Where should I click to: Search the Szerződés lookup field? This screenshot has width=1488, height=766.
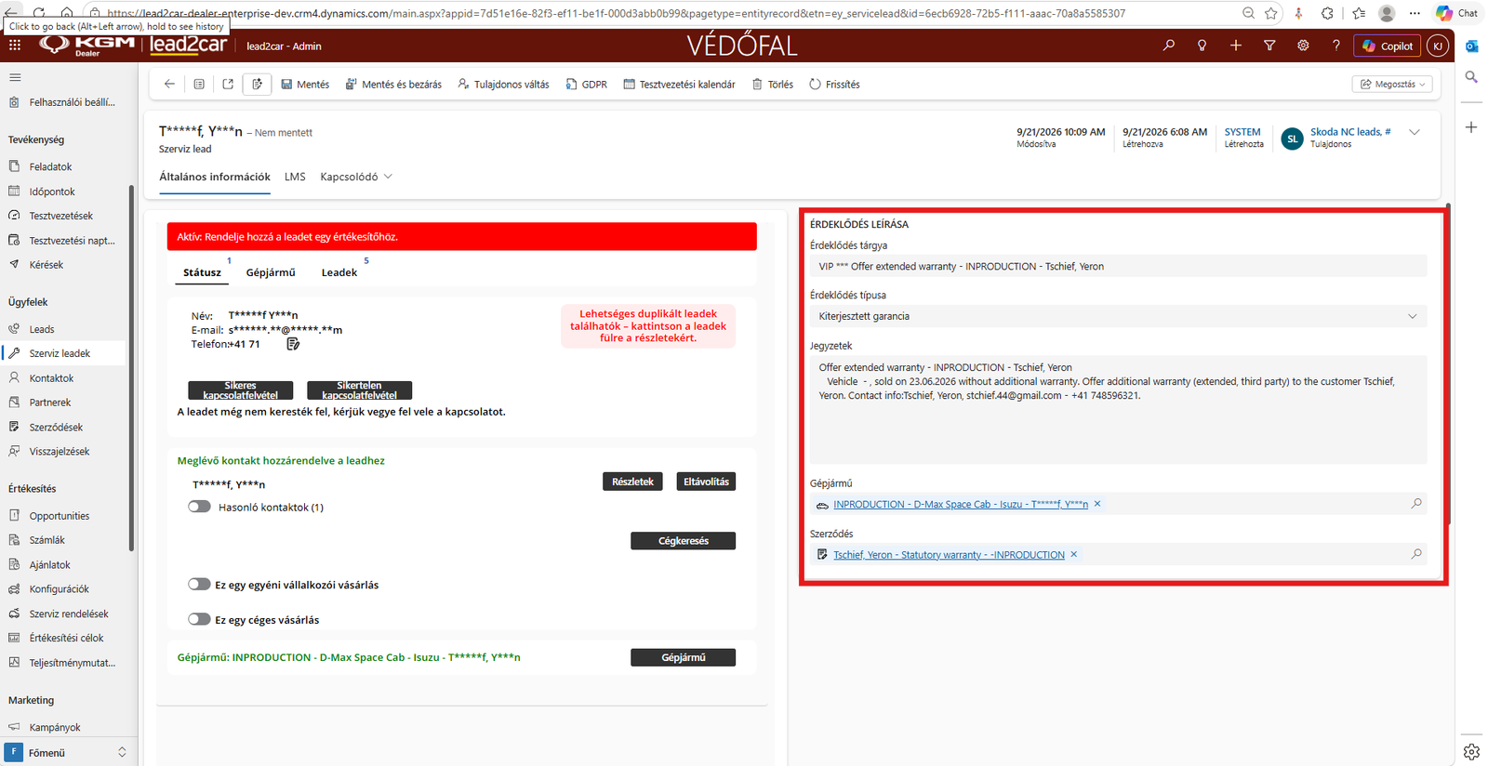point(1416,554)
